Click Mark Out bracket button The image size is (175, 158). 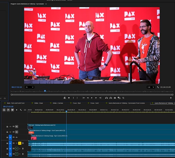(x=77, y=98)
